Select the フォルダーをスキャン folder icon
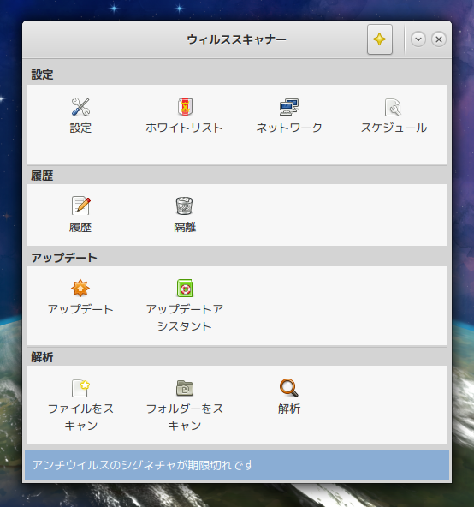 pyautogui.click(x=185, y=388)
